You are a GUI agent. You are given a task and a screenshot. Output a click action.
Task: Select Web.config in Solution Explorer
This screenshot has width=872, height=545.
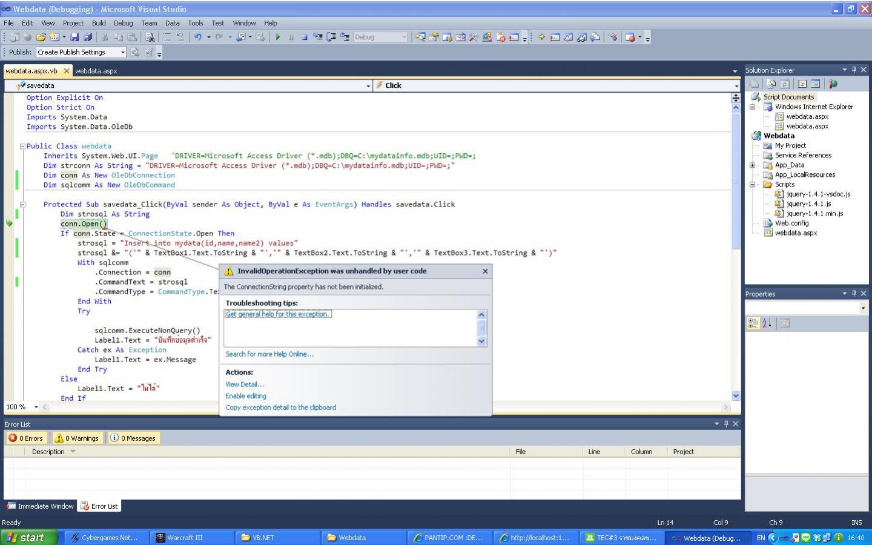pyautogui.click(x=791, y=223)
